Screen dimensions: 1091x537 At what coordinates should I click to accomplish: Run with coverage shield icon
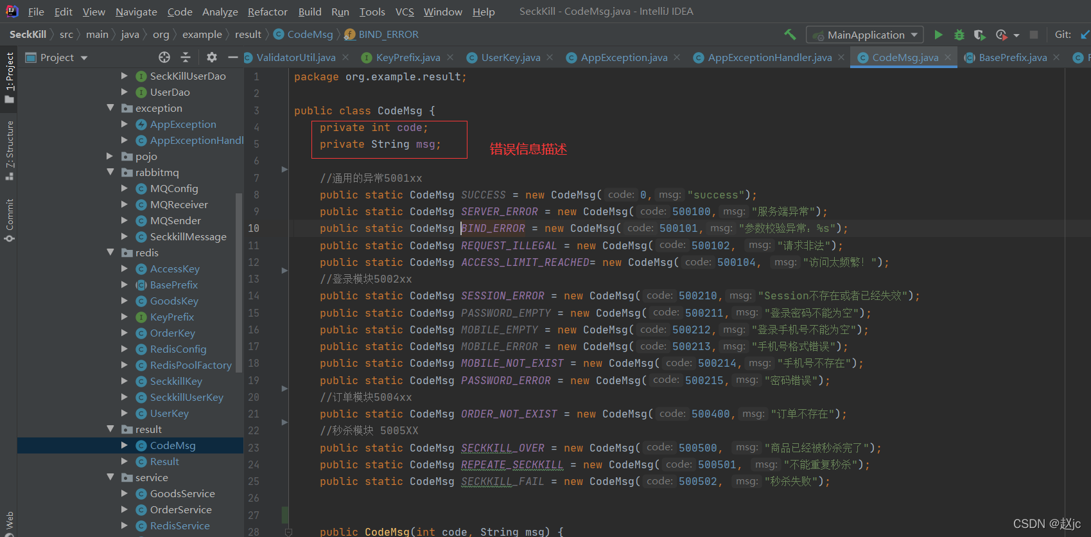pyautogui.click(x=979, y=35)
